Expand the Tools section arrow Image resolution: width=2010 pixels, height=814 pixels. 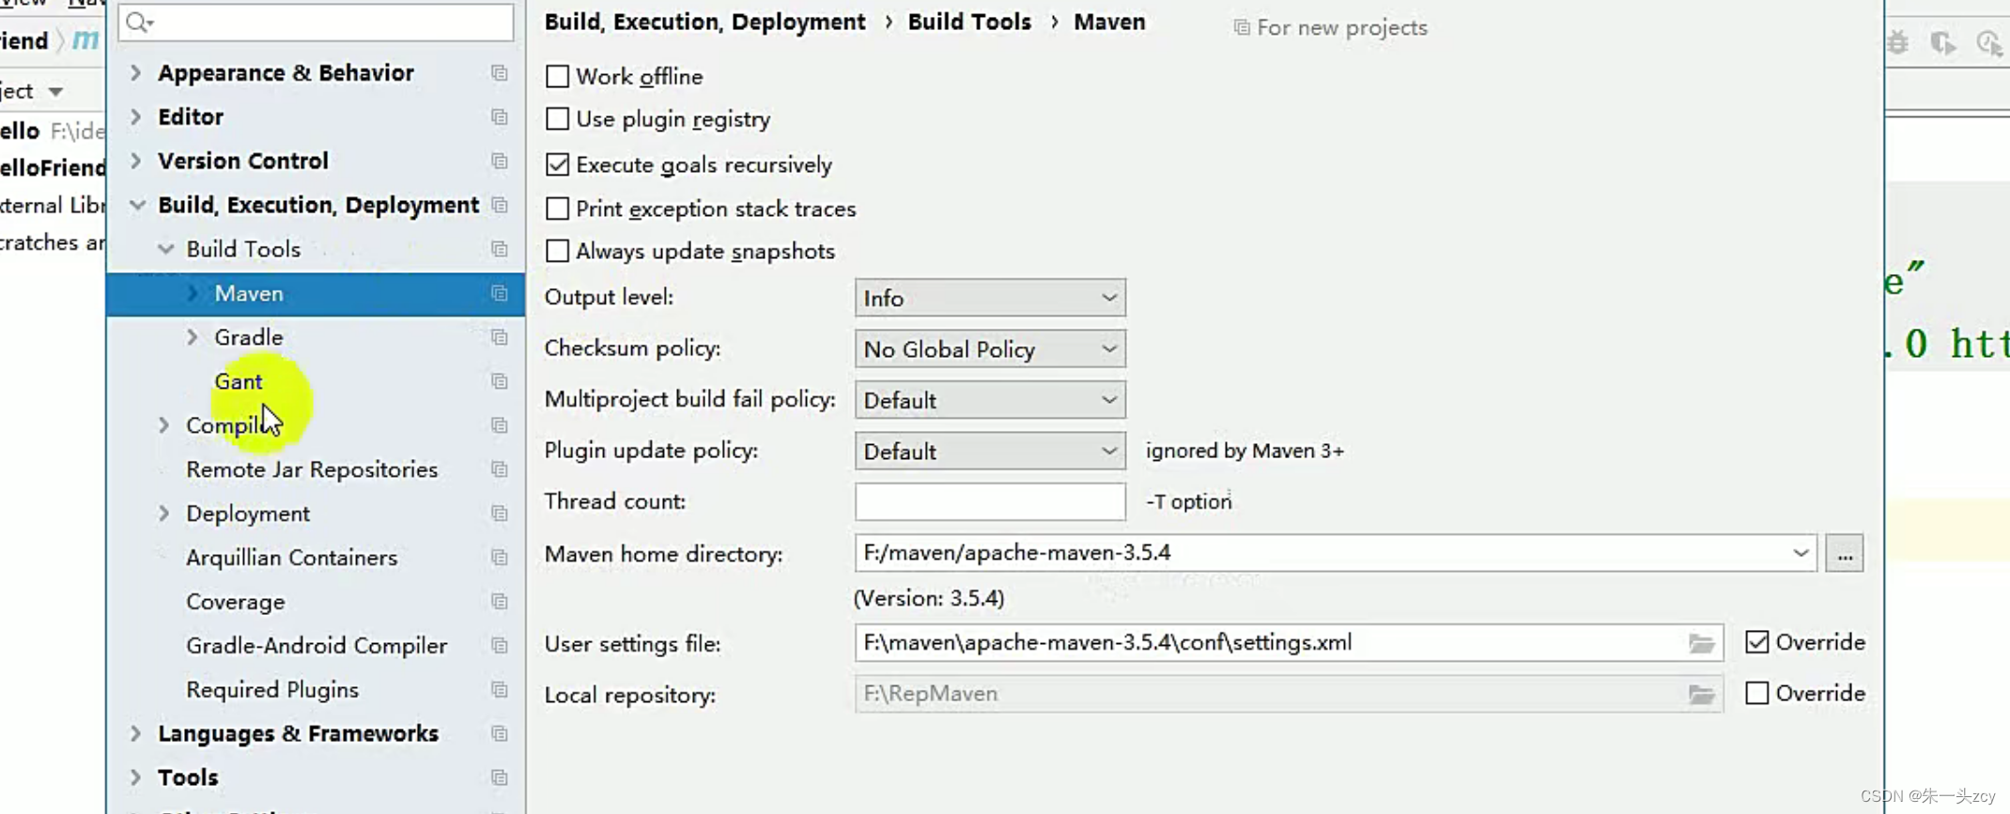pos(135,778)
